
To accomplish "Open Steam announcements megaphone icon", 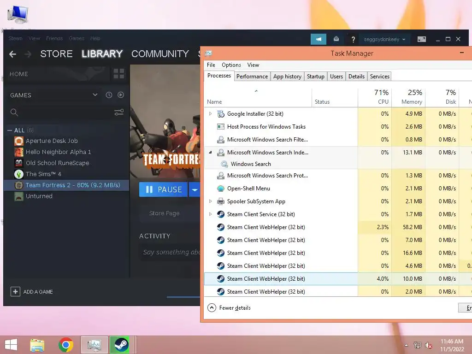I will click(x=319, y=39).
